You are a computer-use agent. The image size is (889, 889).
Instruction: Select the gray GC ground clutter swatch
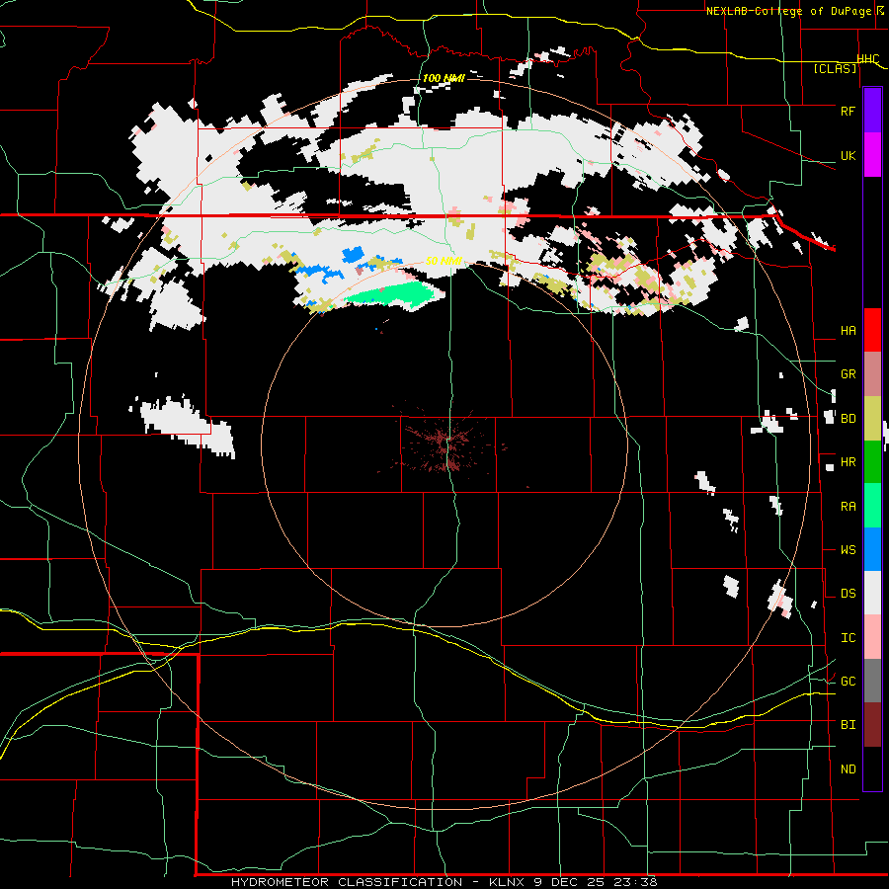[x=872, y=681]
